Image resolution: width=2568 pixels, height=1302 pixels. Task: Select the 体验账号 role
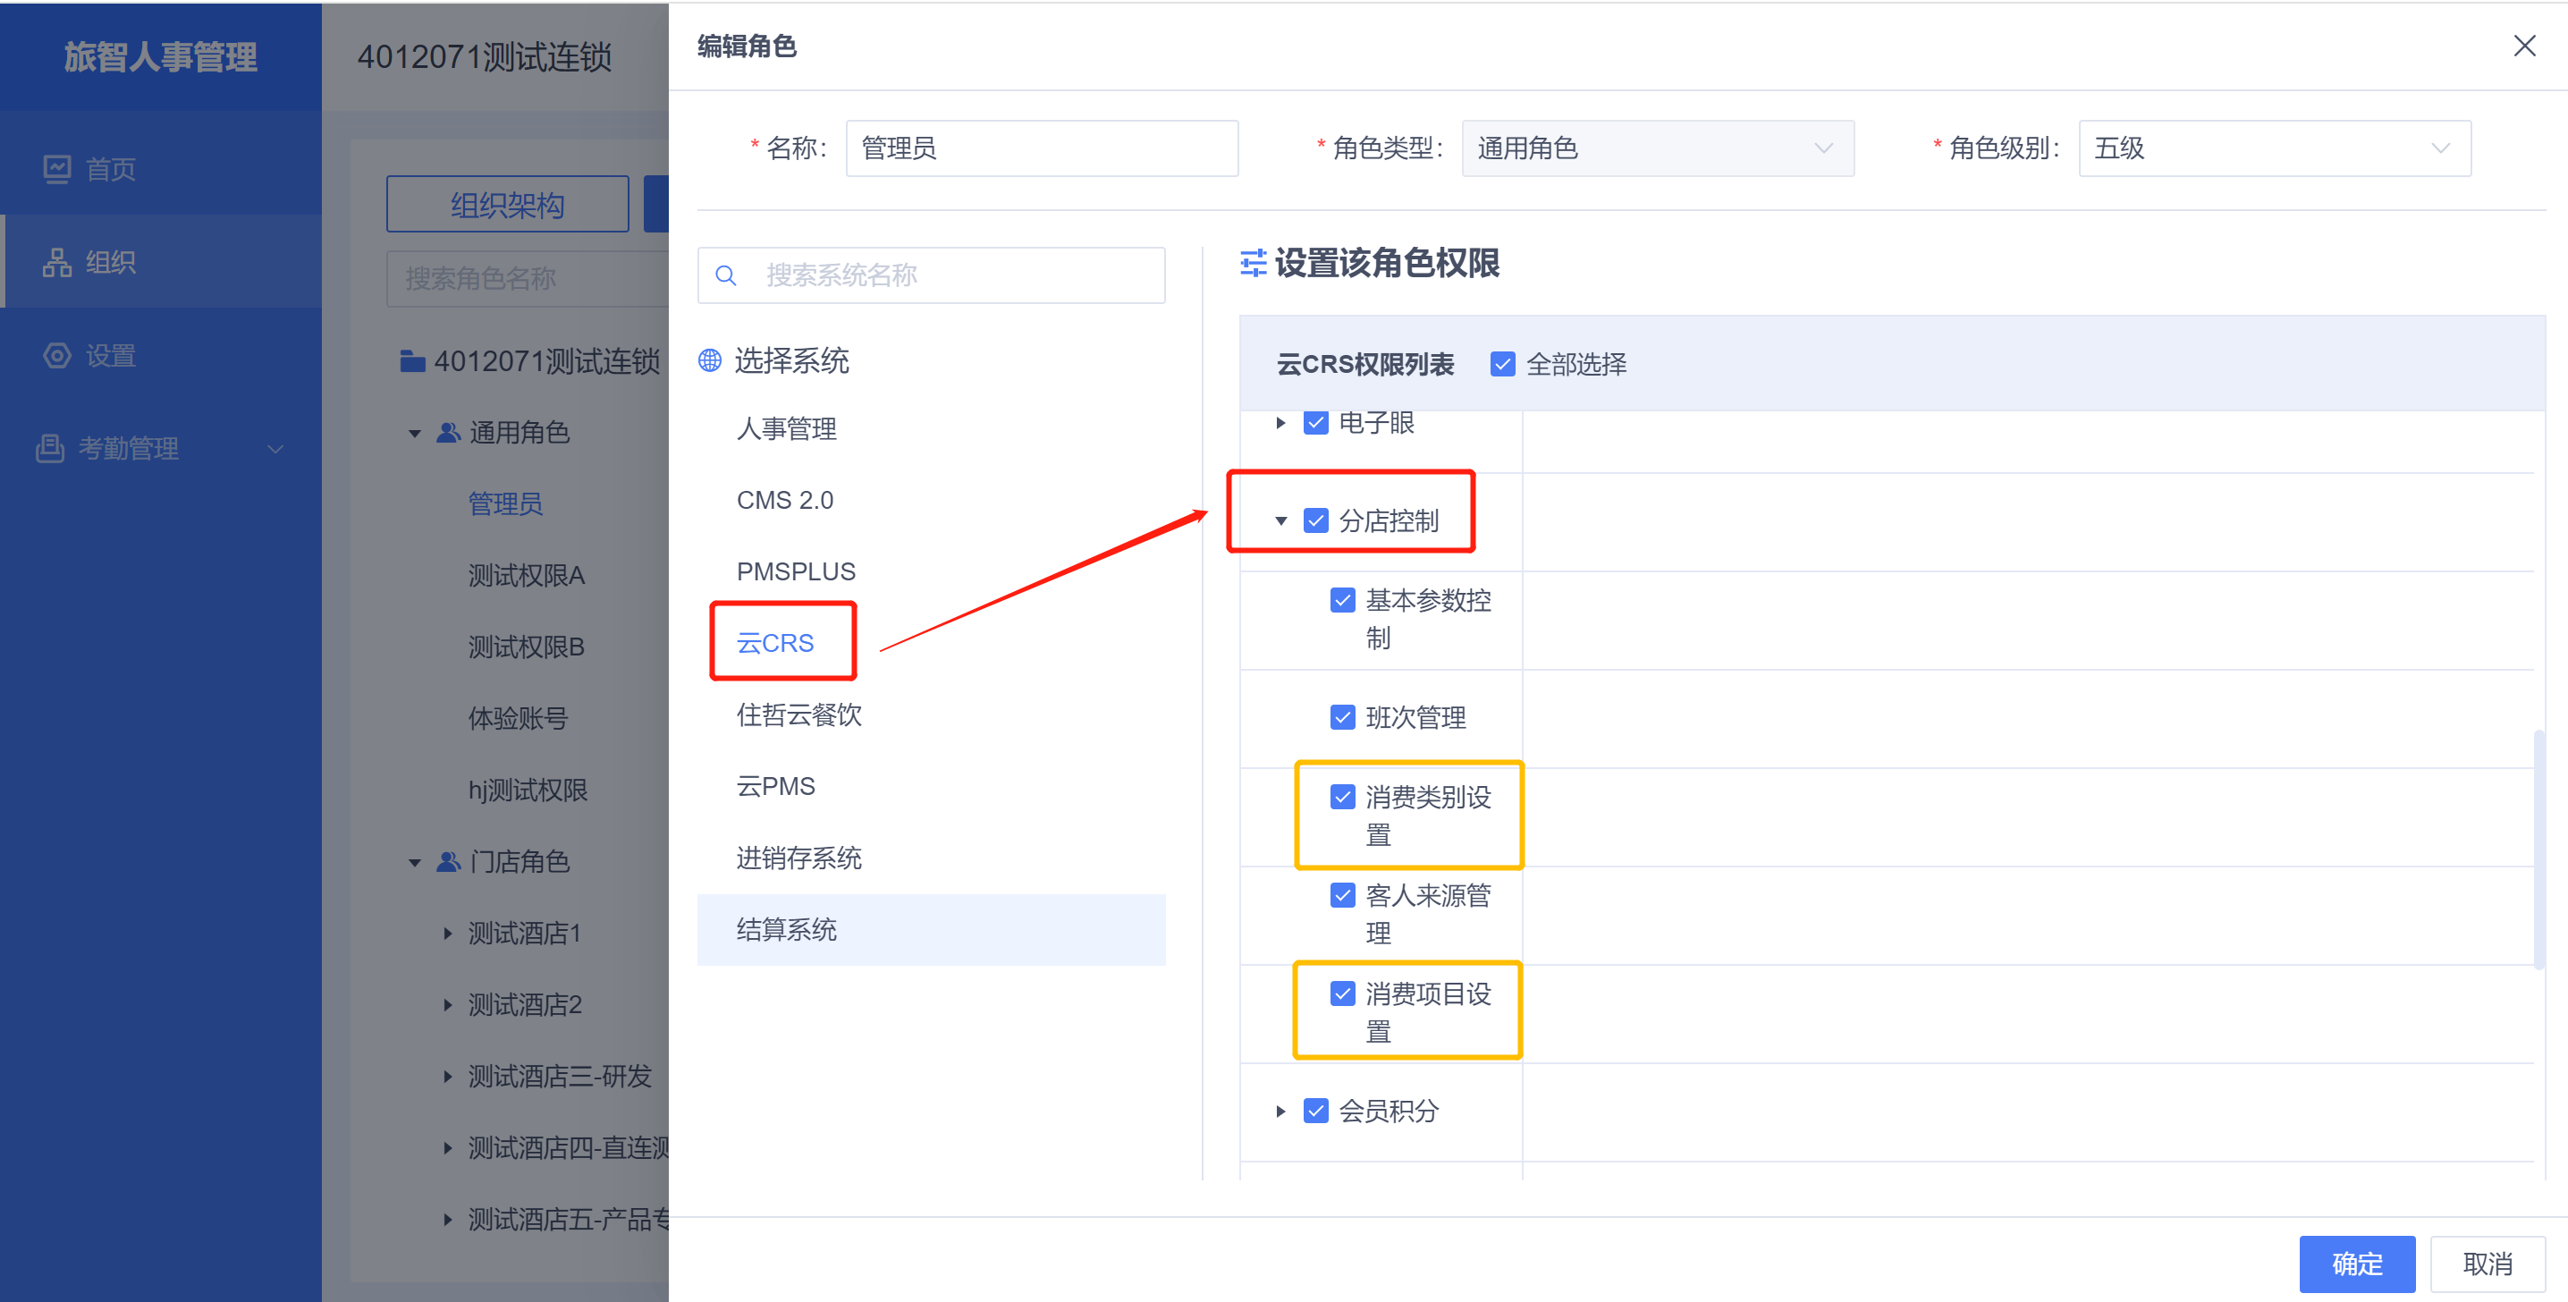[518, 719]
